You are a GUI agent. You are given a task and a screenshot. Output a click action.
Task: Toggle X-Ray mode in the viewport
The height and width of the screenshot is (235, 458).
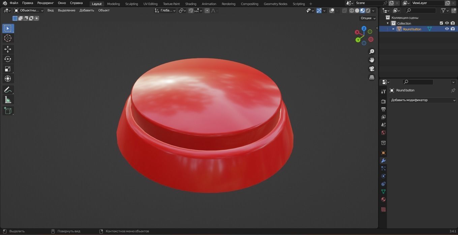coord(344,10)
